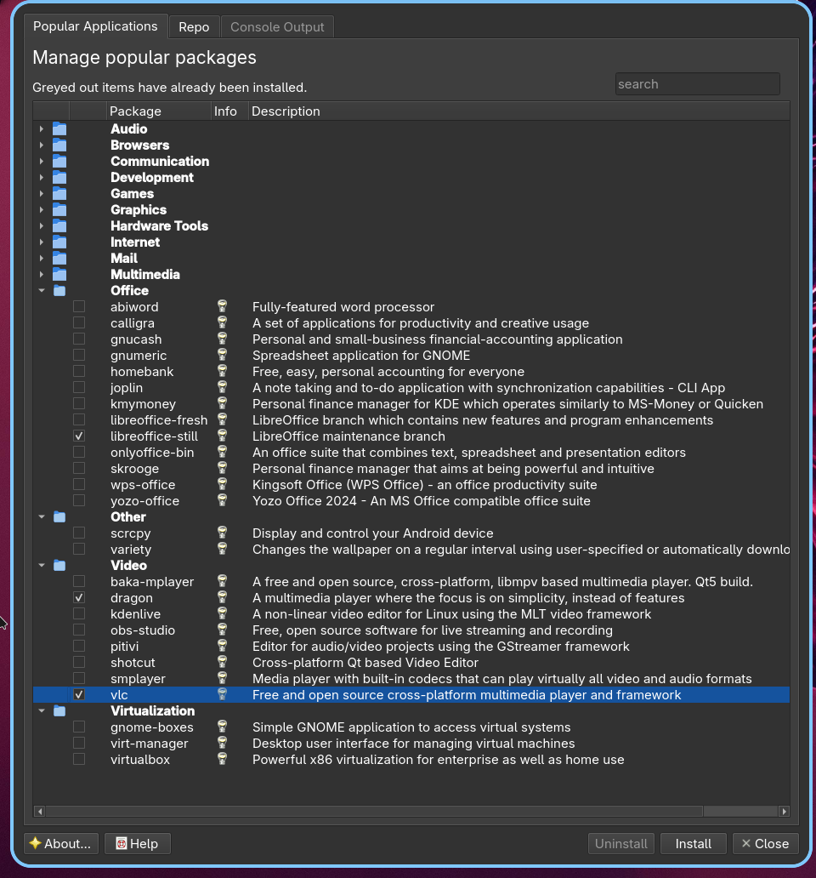This screenshot has height=878, width=816.
Task: Click the Install button
Action: (693, 843)
